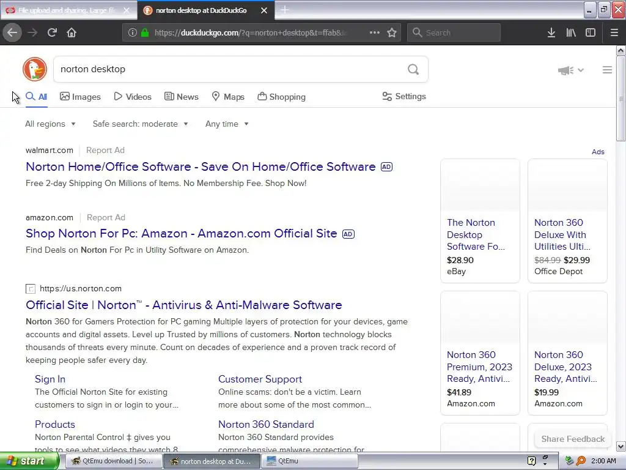Toggle the sidebar view icon
626x470 pixels.
(x=591, y=32)
